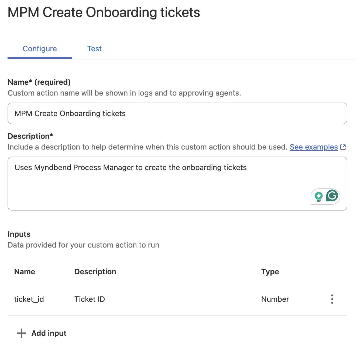The width and height of the screenshot is (357, 345).
Task: Click the Description* field label
Action: [30, 136]
